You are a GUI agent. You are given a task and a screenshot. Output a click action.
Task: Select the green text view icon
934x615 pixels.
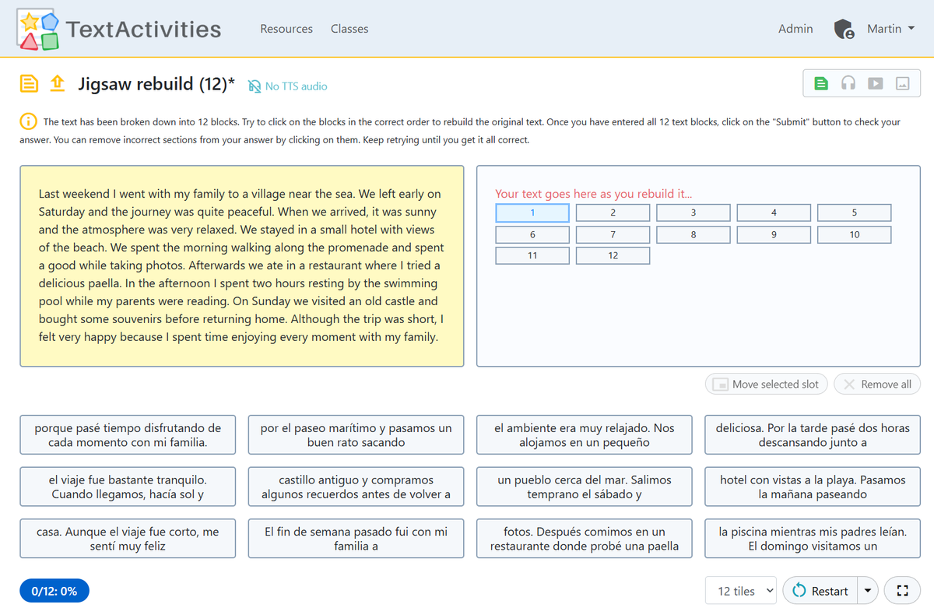click(821, 83)
